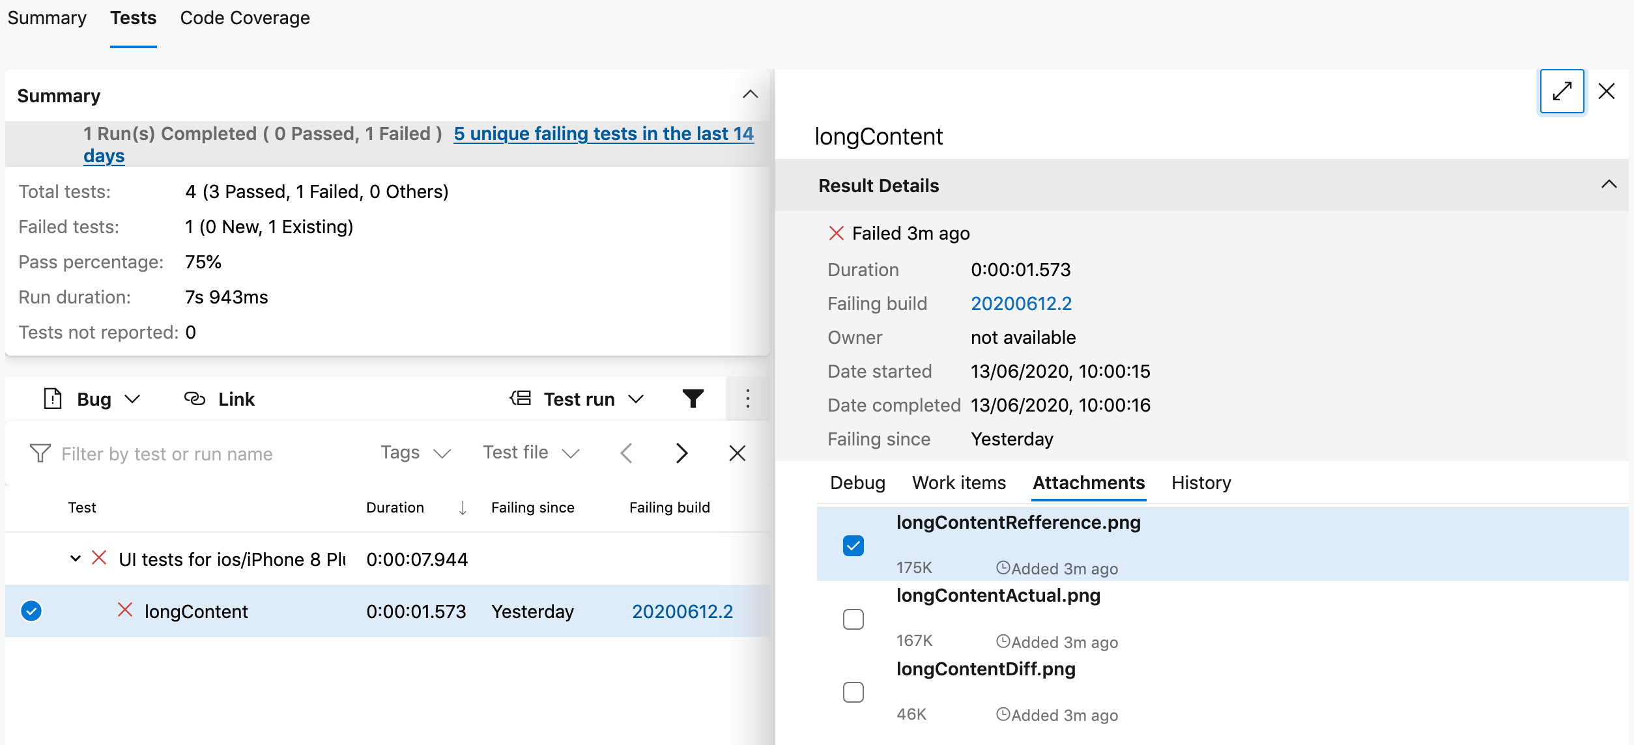The height and width of the screenshot is (745, 1634).
Task: Click the filter icon to filter tests
Action: point(693,398)
